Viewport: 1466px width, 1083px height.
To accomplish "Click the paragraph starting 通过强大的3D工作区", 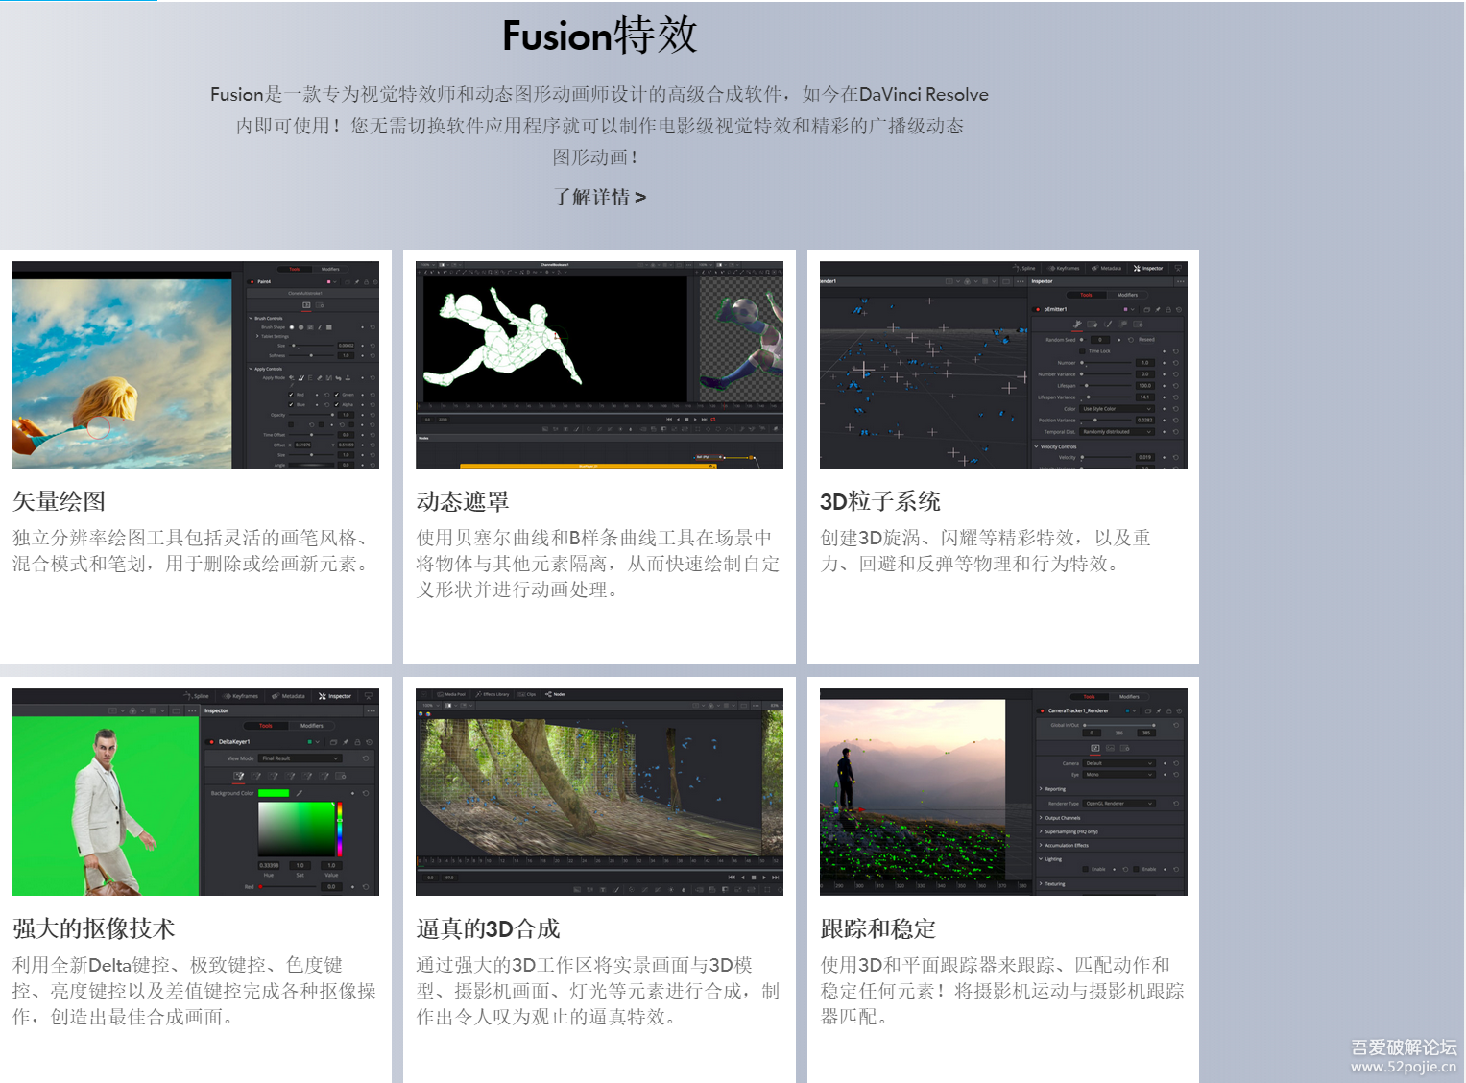I will coord(598,991).
